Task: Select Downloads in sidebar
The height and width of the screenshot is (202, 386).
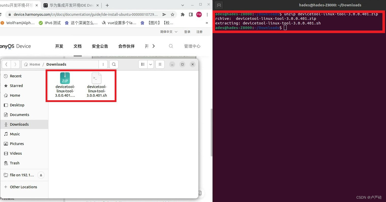Action: [x=24, y=124]
